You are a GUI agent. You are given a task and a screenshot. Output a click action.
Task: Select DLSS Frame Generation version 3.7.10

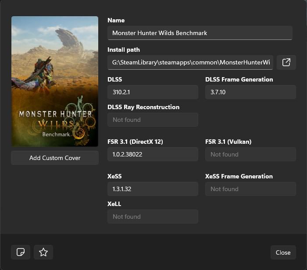tap(250, 92)
